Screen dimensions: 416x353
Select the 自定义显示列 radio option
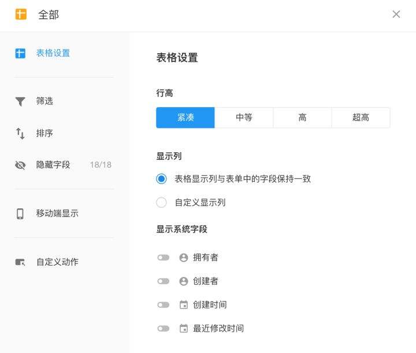(162, 203)
